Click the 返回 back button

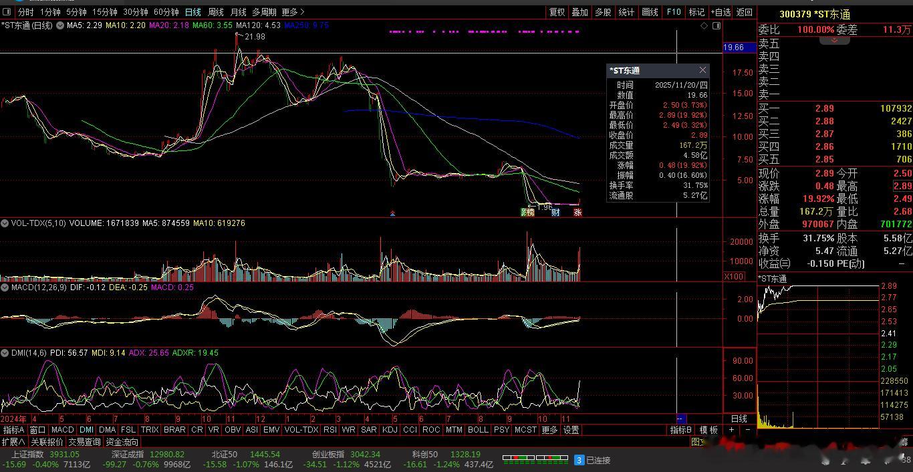pyautogui.click(x=745, y=12)
